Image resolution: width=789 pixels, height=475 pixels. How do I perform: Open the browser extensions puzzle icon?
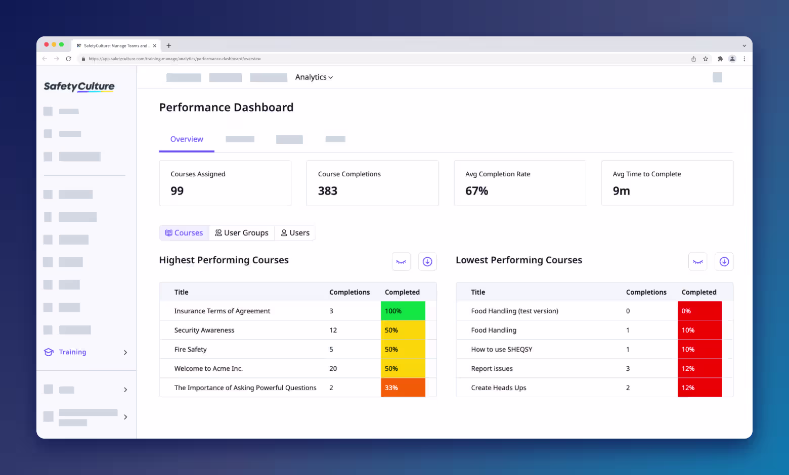point(720,59)
